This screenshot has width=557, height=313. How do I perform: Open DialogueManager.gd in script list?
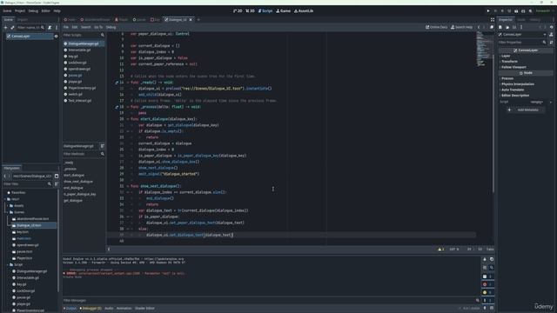(x=84, y=43)
